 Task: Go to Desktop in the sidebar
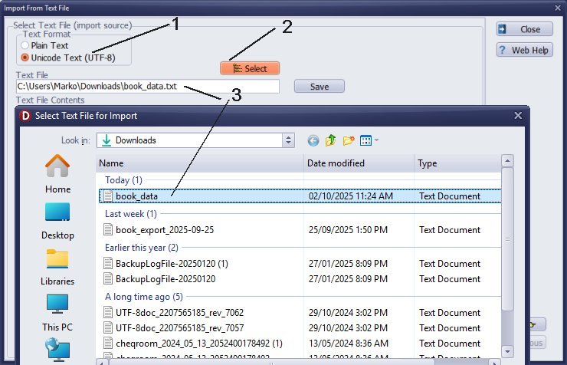tap(57, 219)
